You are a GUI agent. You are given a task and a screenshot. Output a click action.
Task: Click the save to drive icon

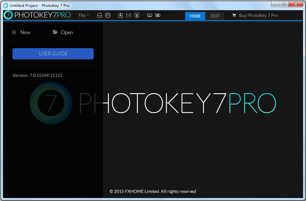(x=100, y=15)
